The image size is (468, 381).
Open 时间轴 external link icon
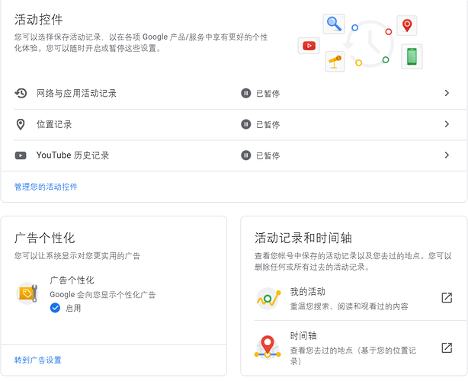click(447, 347)
